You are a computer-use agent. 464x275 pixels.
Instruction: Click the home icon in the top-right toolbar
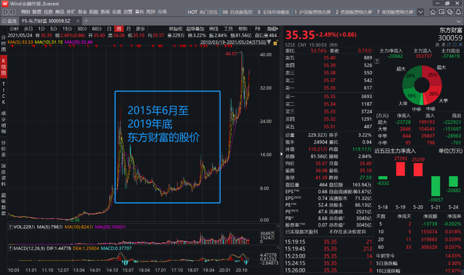click(x=433, y=12)
